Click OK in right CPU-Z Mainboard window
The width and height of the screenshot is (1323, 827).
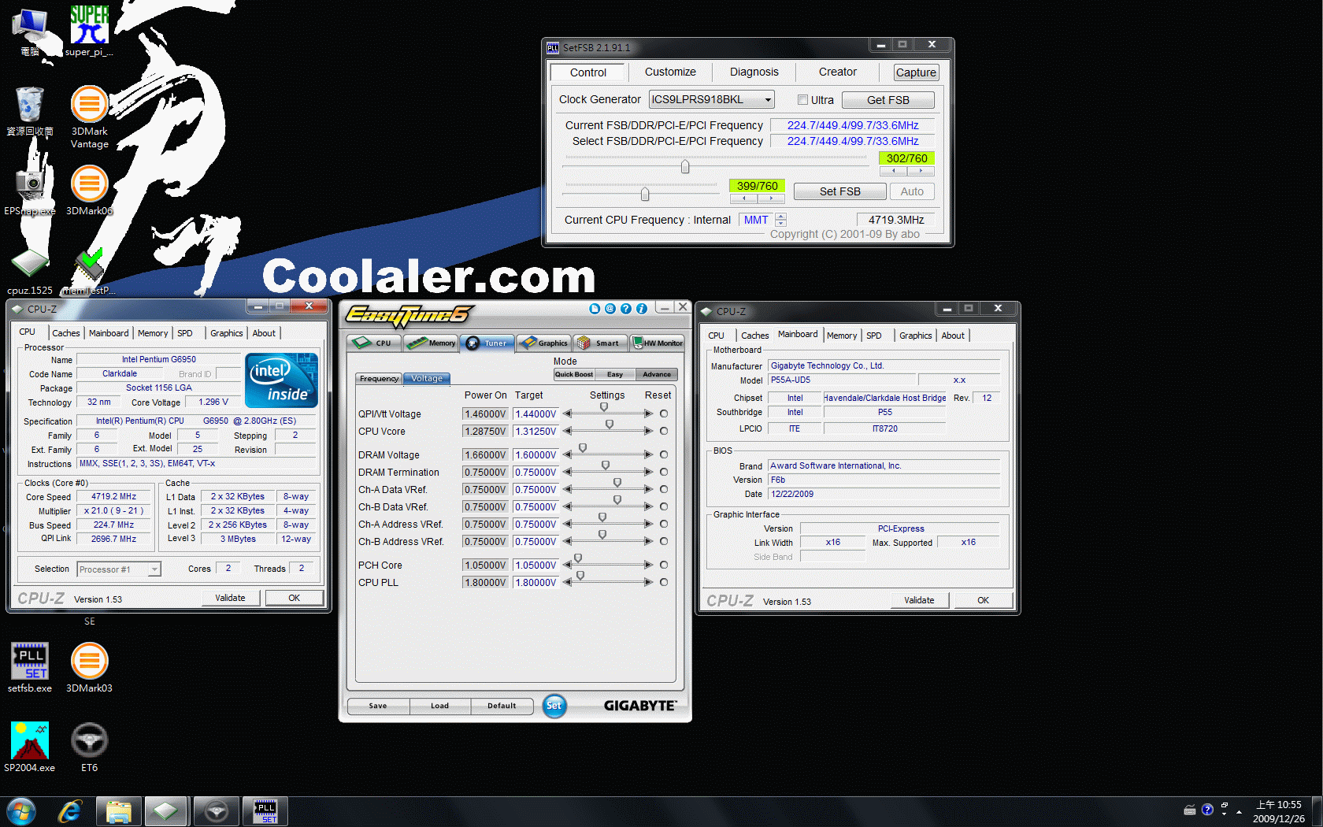point(983,600)
